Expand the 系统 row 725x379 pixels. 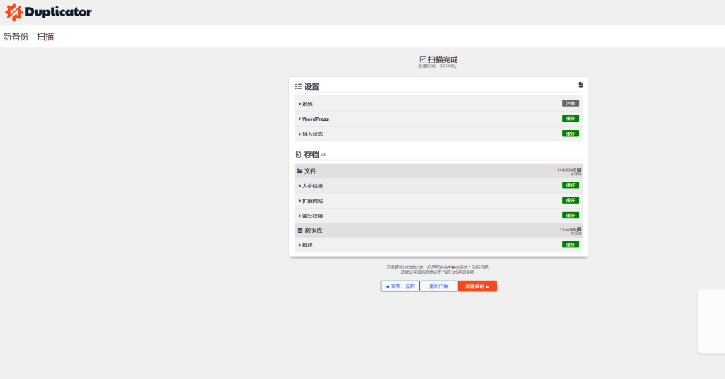tap(438, 104)
